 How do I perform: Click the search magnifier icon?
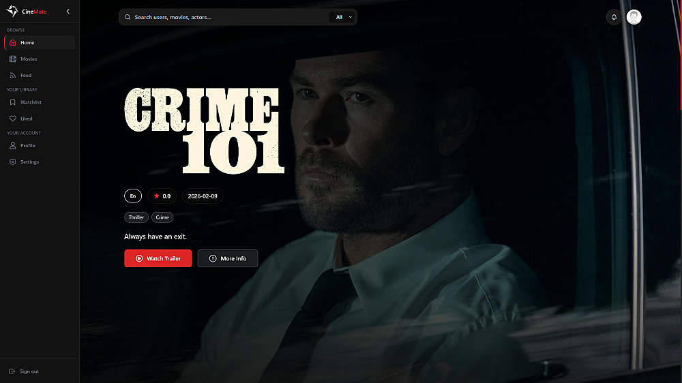pos(128,17)
